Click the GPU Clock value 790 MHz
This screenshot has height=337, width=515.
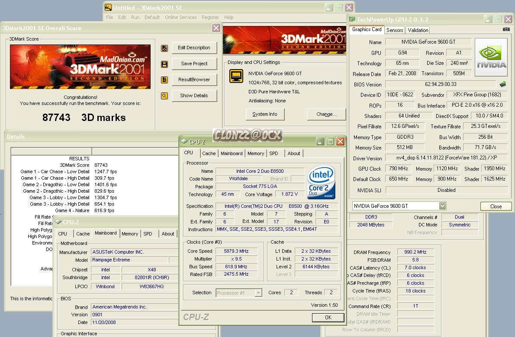[x=399, y=168]
